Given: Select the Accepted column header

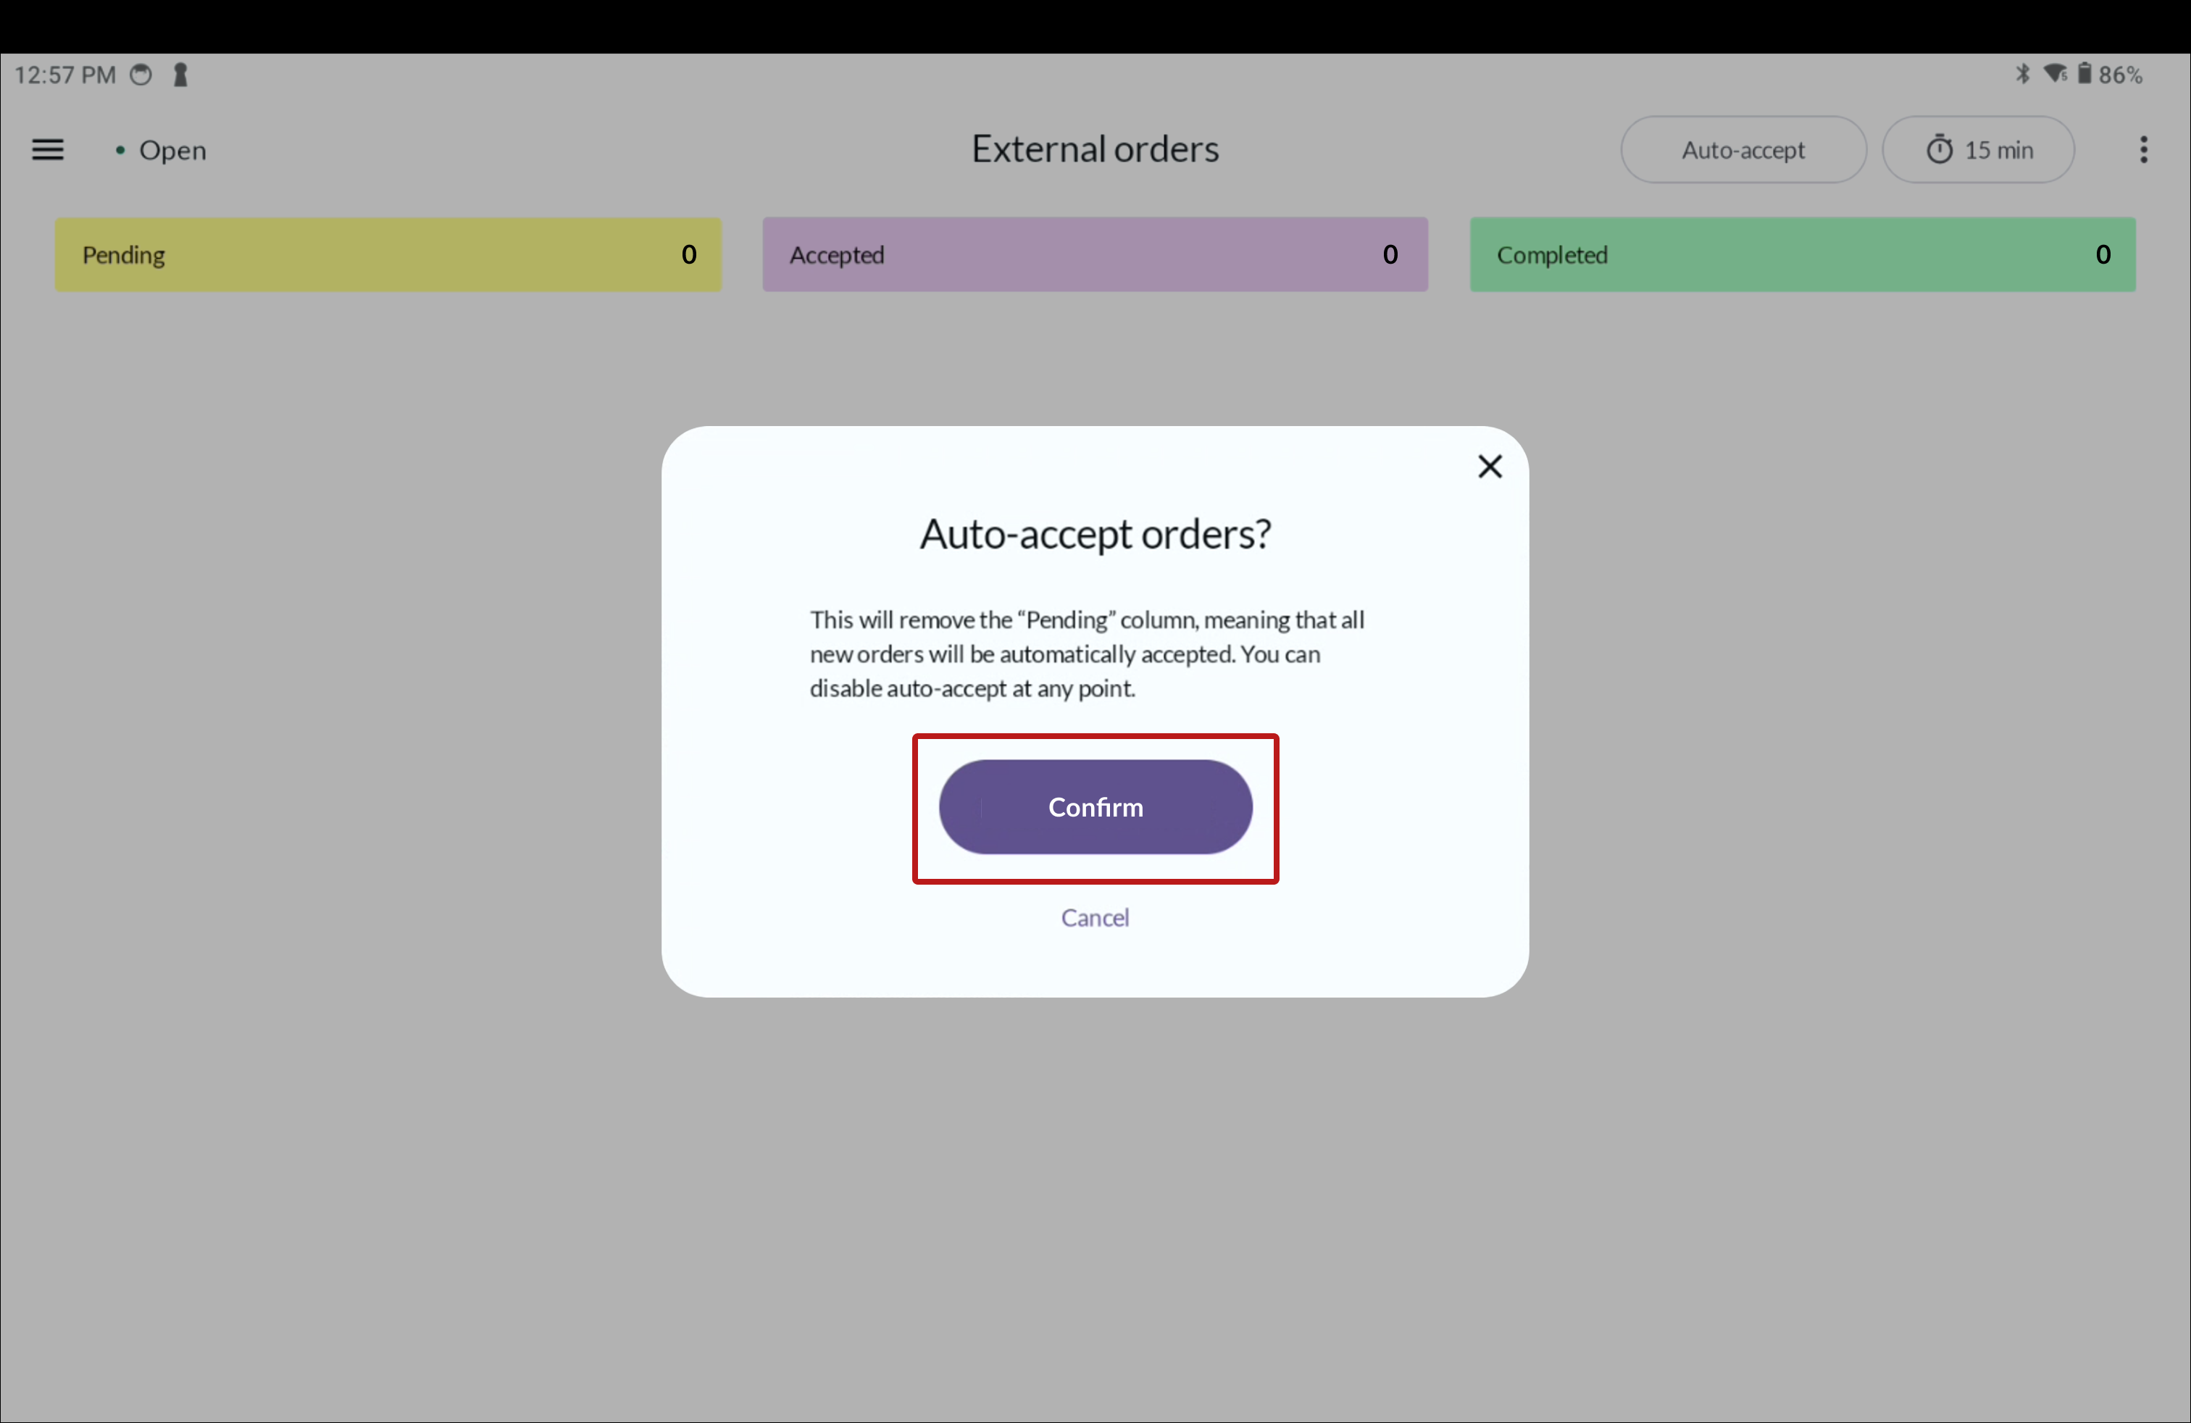Looking at the screenshot, I should point(1095,255).
